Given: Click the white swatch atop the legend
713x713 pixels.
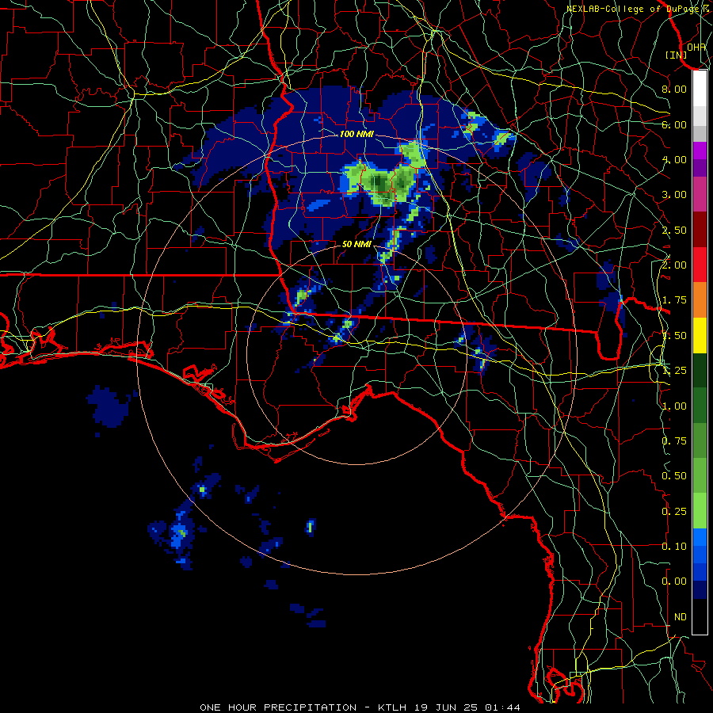Looking at the screenshot, I should (700, 88).
